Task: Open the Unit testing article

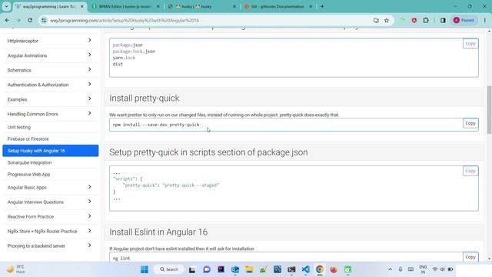Action: point(50,127)
